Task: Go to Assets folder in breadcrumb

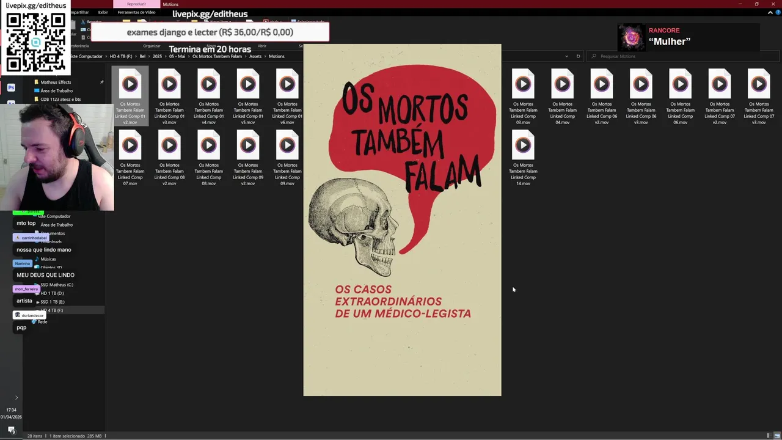Action: point(255,56)
